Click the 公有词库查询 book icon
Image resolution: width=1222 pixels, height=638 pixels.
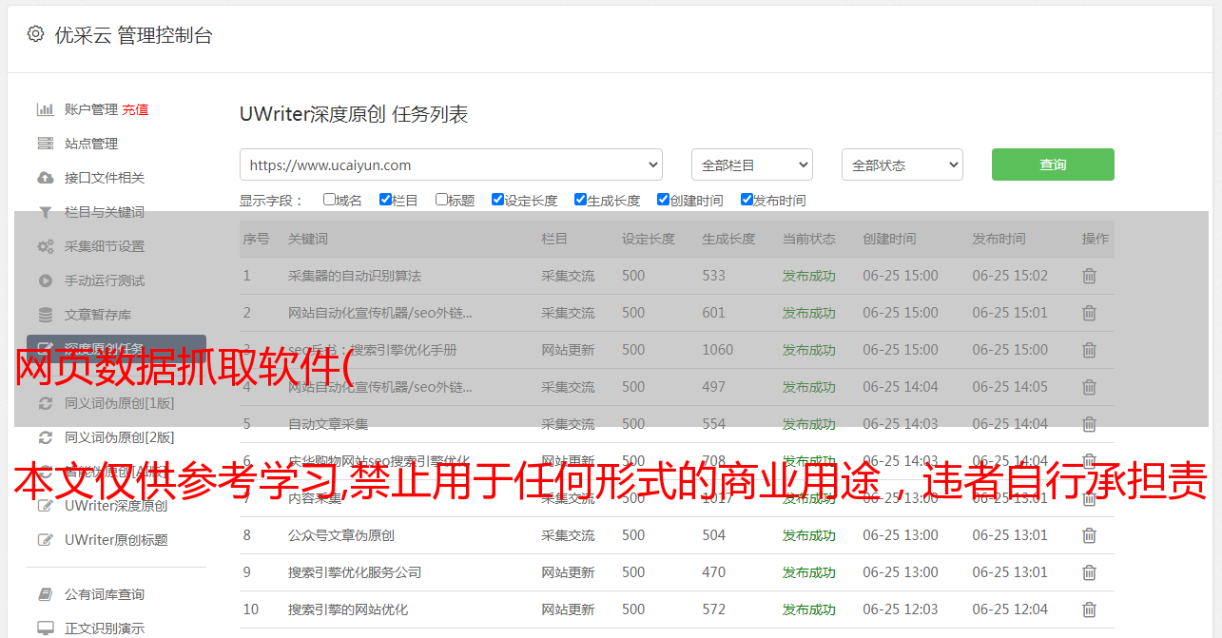[x=45, y=594]
